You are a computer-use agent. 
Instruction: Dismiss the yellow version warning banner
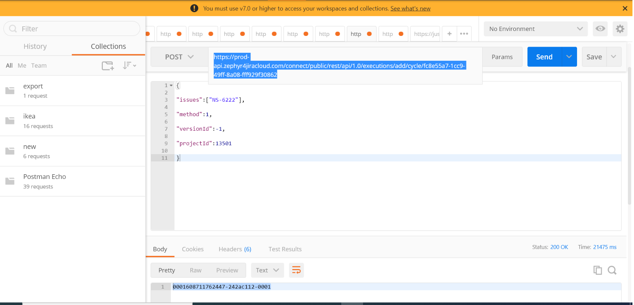(625, 8)
